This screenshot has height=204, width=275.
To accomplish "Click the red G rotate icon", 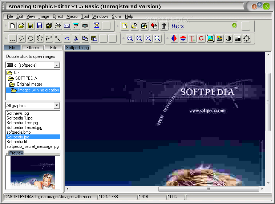I will (201, 38).
